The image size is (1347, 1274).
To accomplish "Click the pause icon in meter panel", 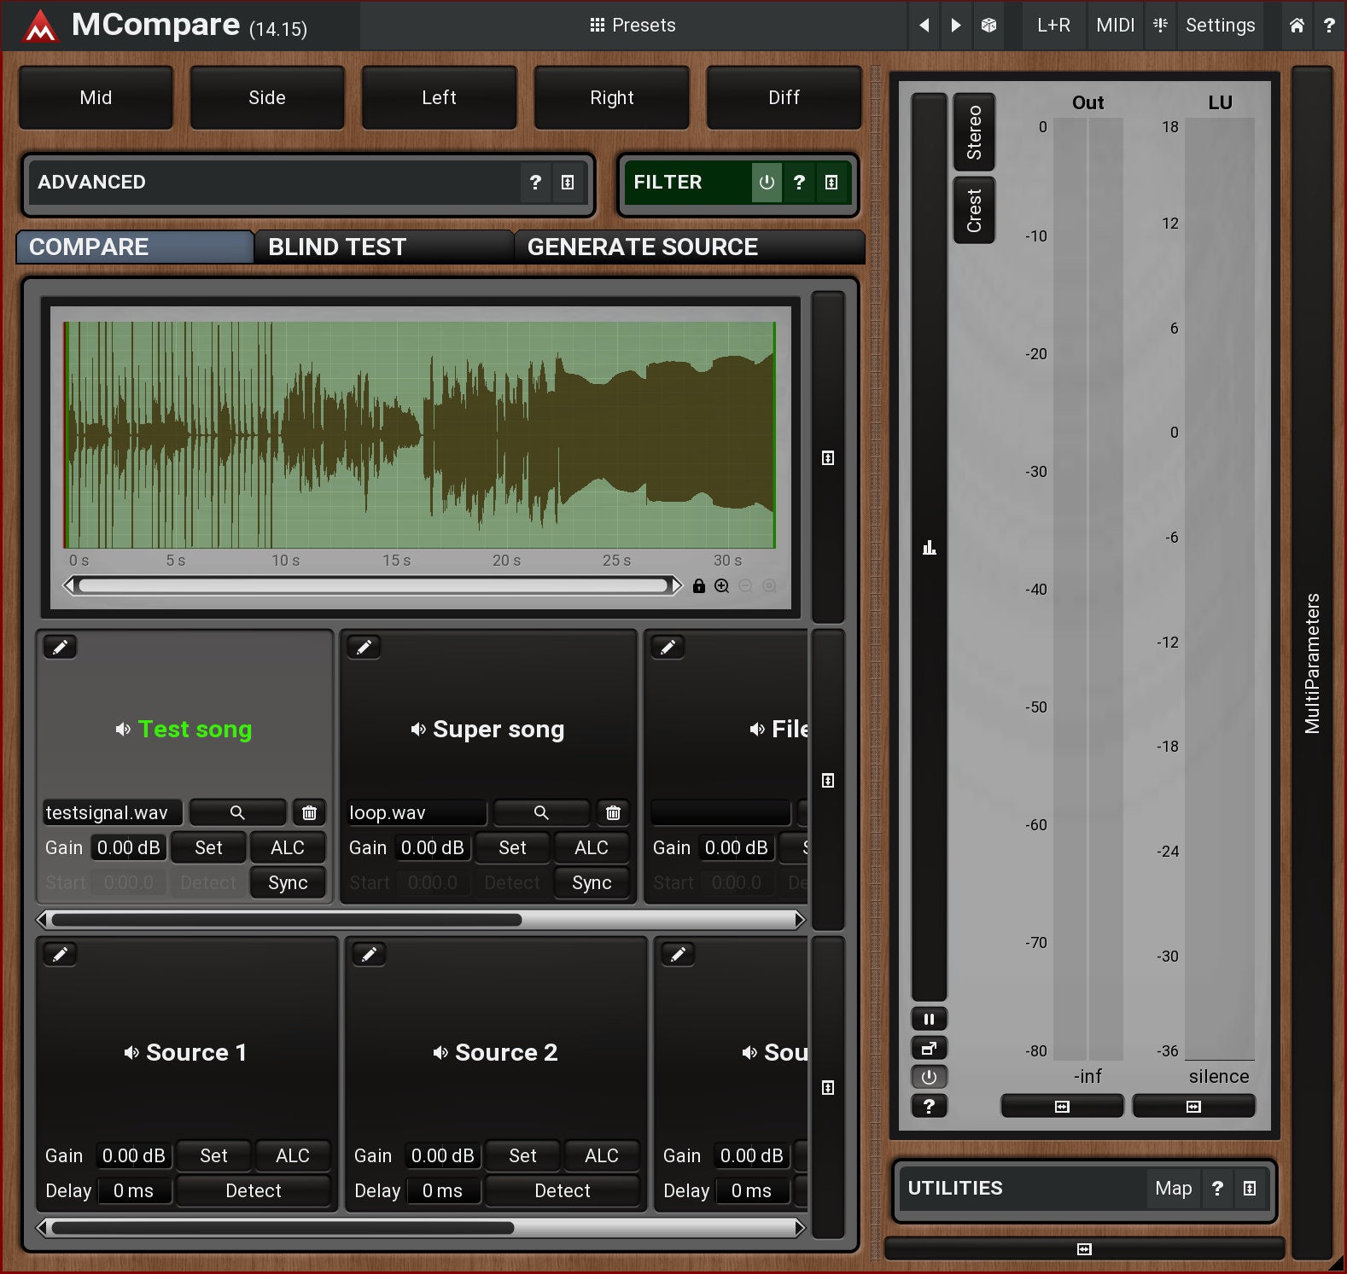I will [929, 1019].
